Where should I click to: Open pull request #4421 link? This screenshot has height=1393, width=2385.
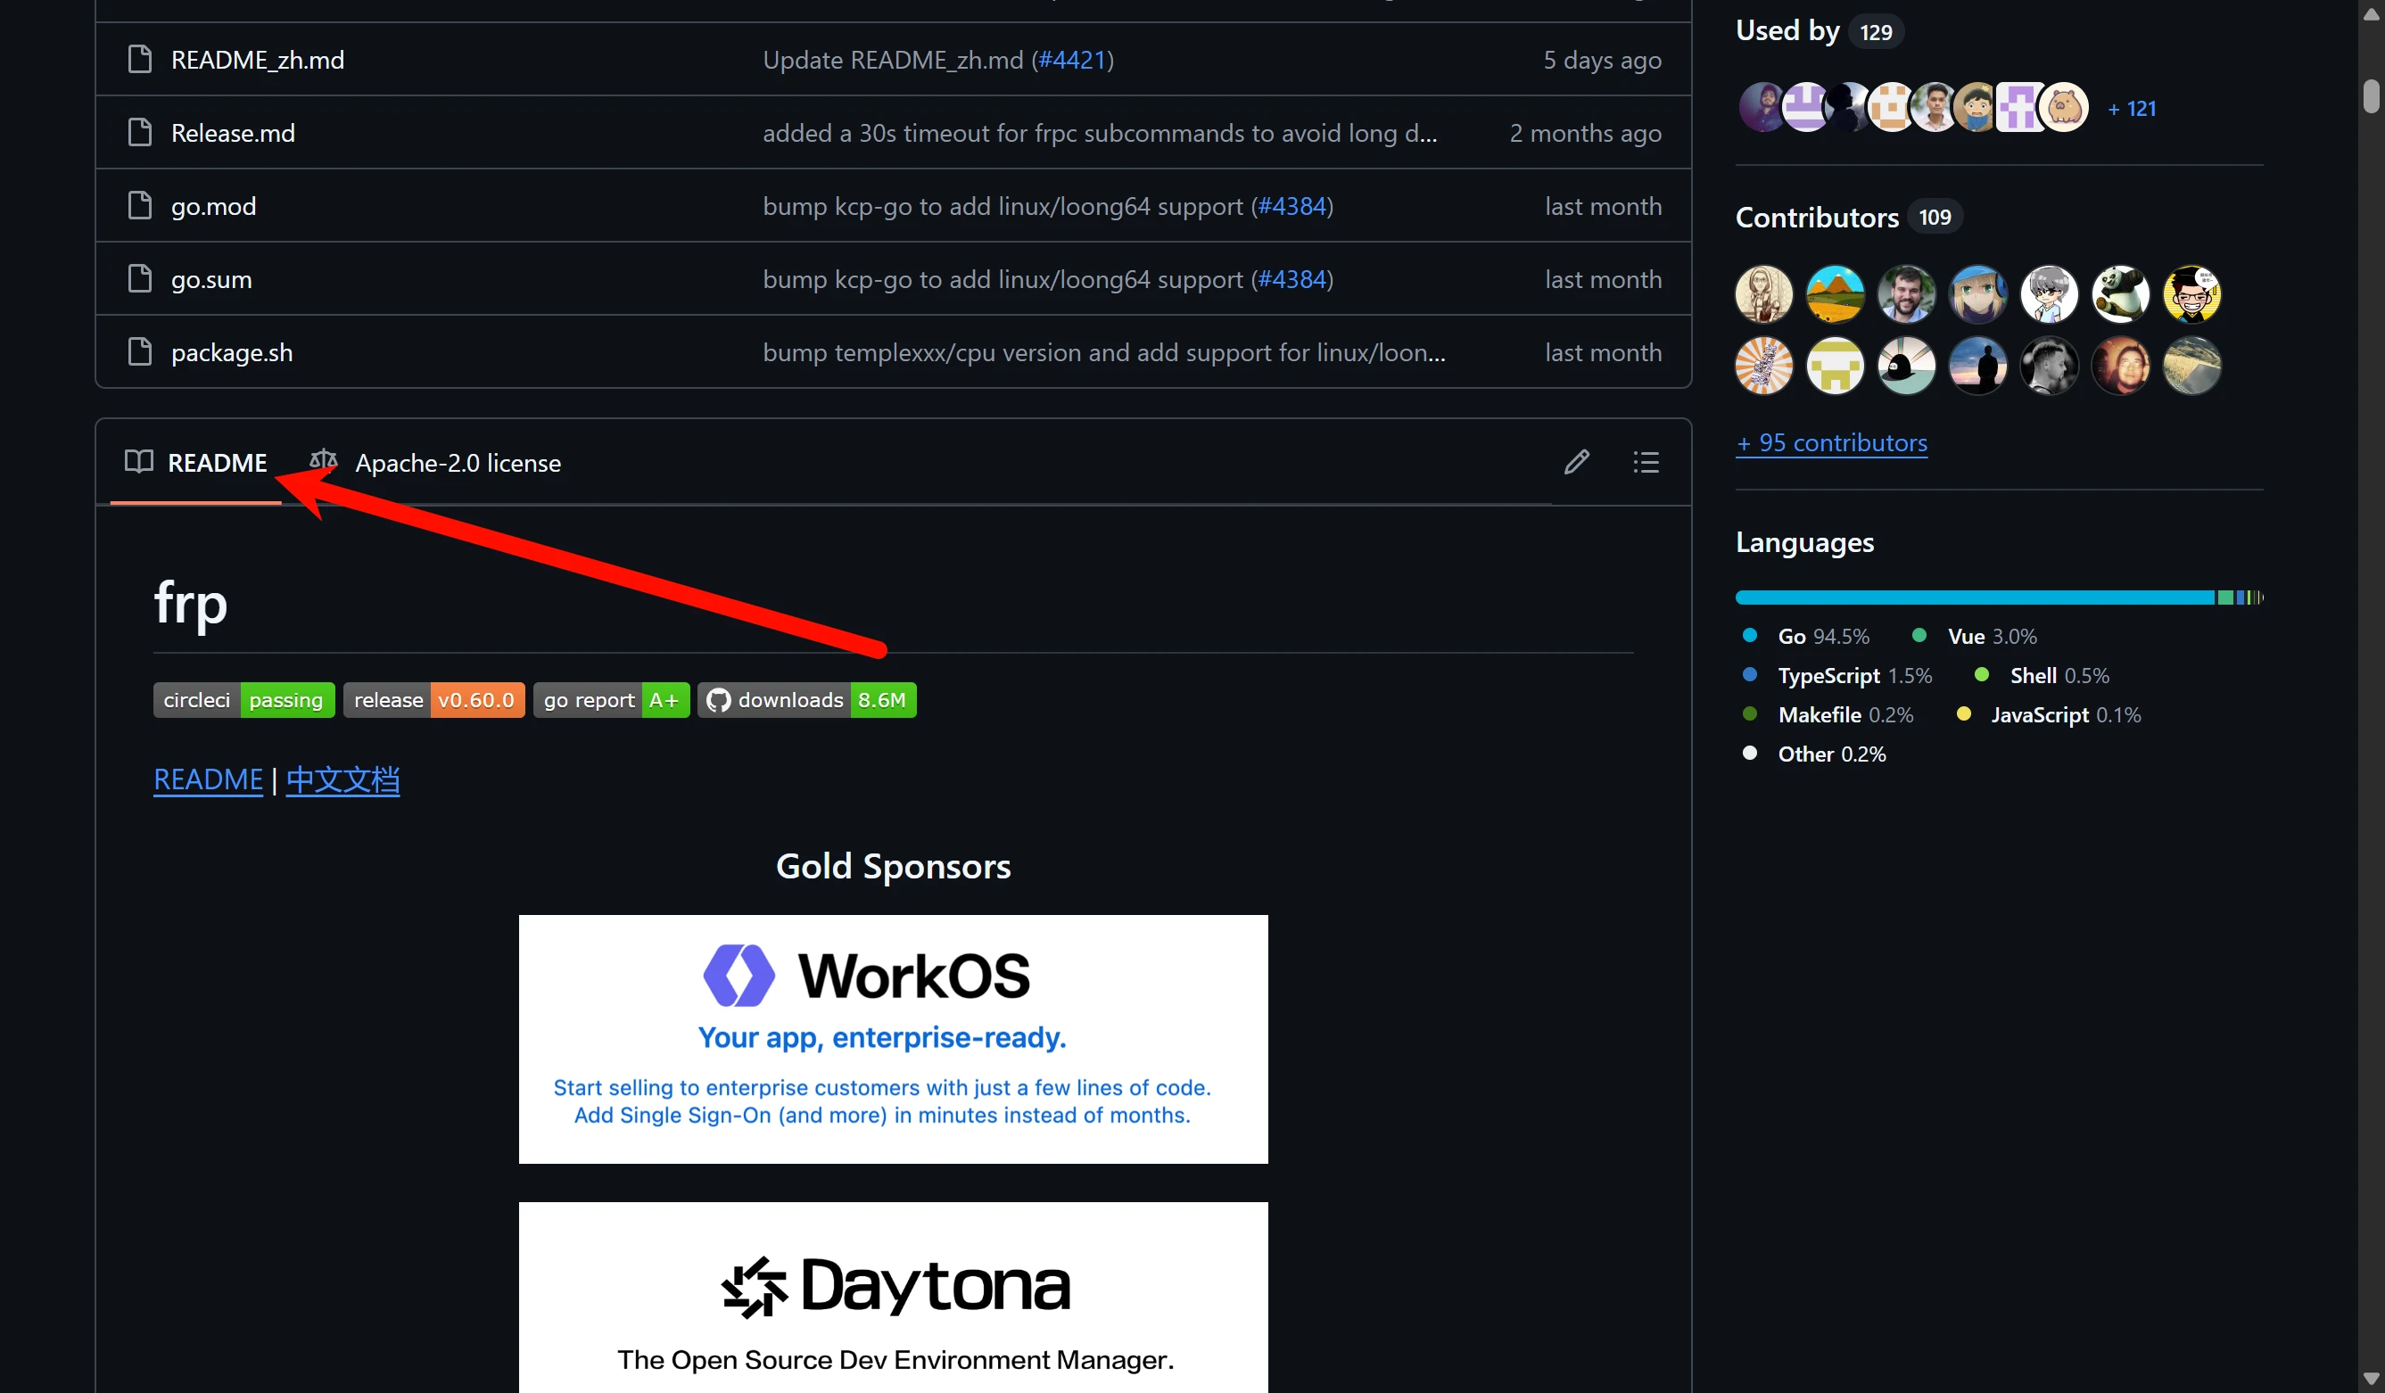(1071, 60)
